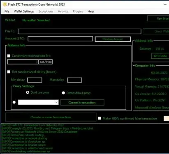The image size is (169, 154).
Task: Enable Set randomized delay checkbox
Action: (9, 72)
